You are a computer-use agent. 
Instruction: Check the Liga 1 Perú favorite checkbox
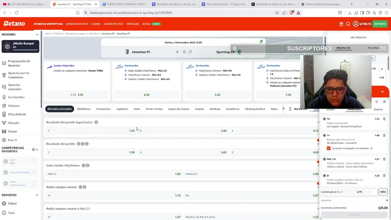click(34, 161)
